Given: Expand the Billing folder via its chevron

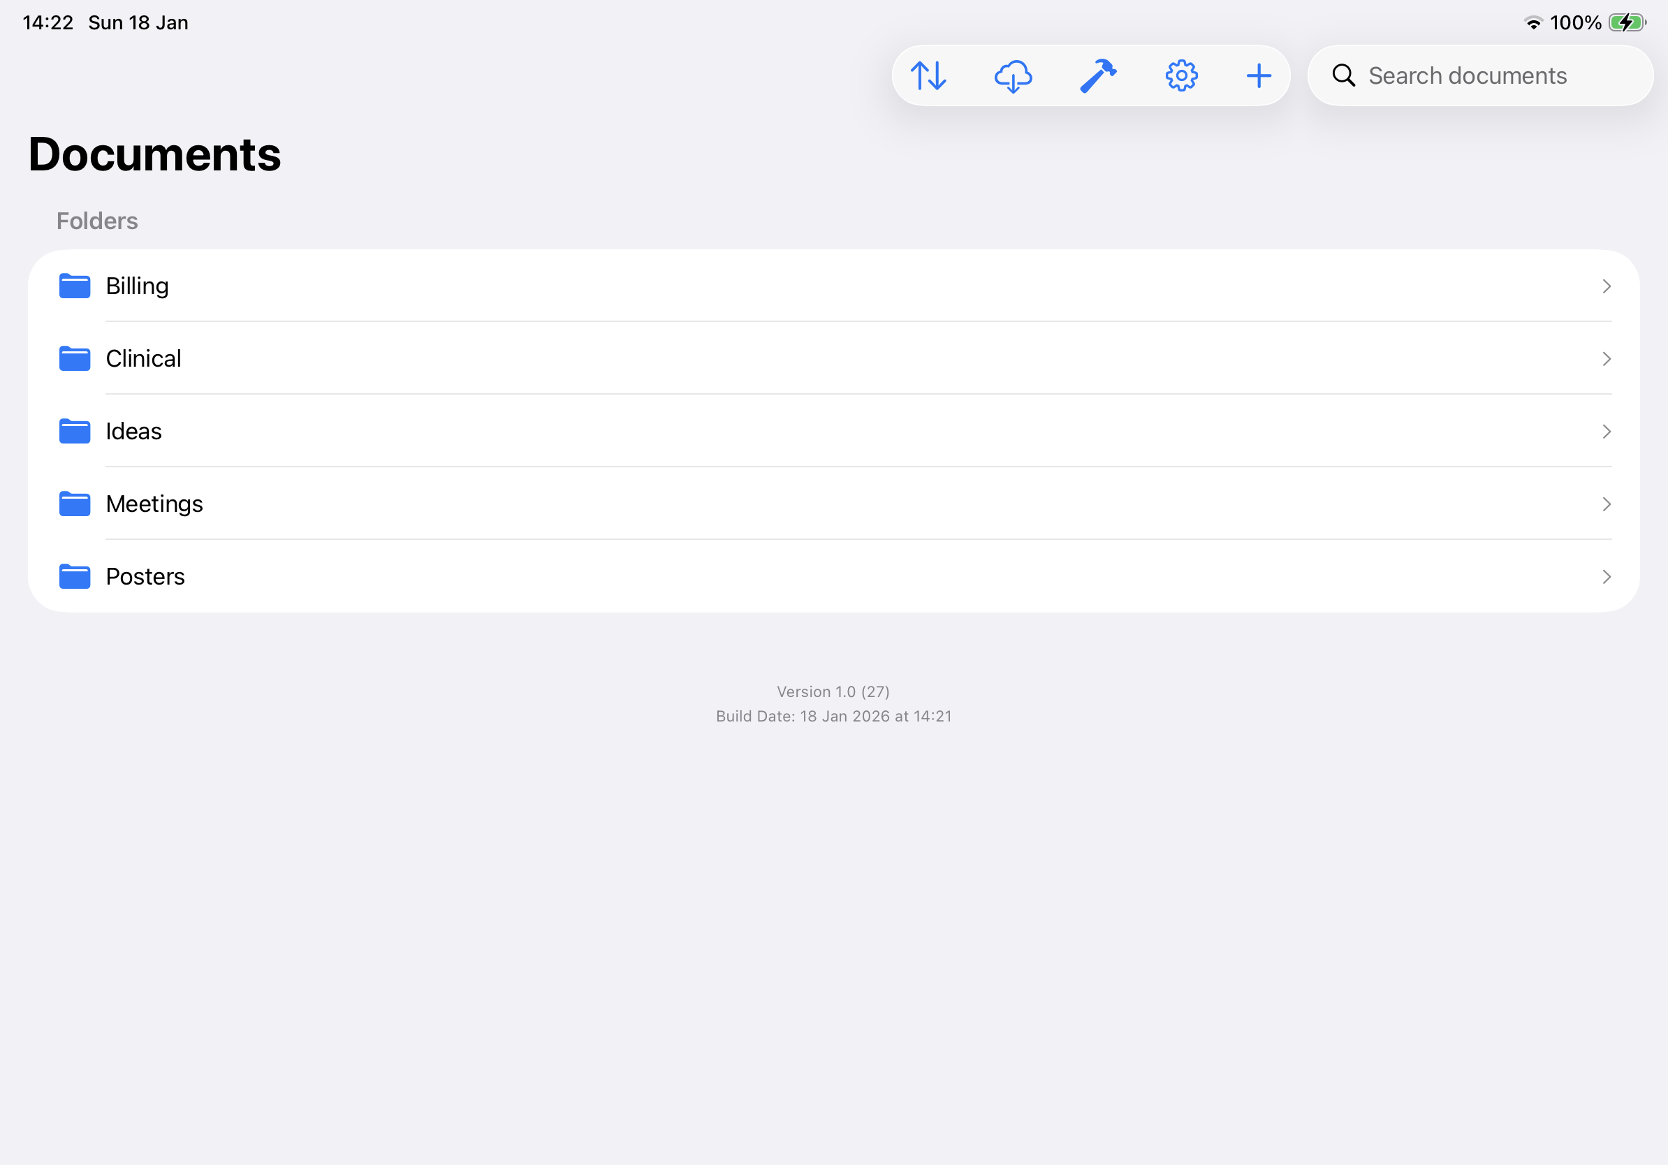Looking at the screenshot, I should pyautogui.click(x=1606, y=286).
